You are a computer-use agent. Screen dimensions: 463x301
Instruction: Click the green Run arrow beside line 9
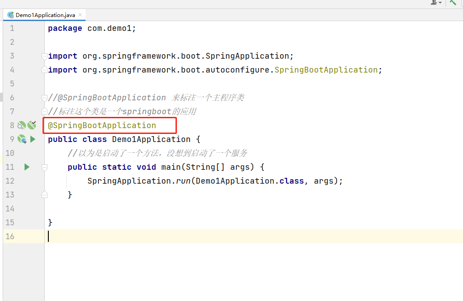[x=33, y=139]
